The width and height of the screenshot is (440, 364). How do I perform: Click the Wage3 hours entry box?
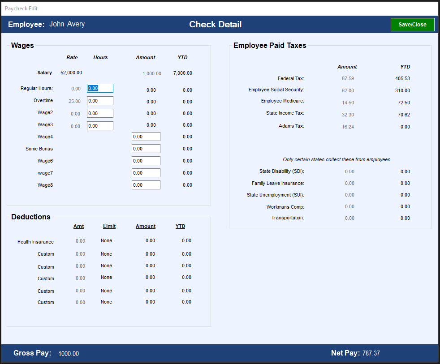click(x=100, y=125)
